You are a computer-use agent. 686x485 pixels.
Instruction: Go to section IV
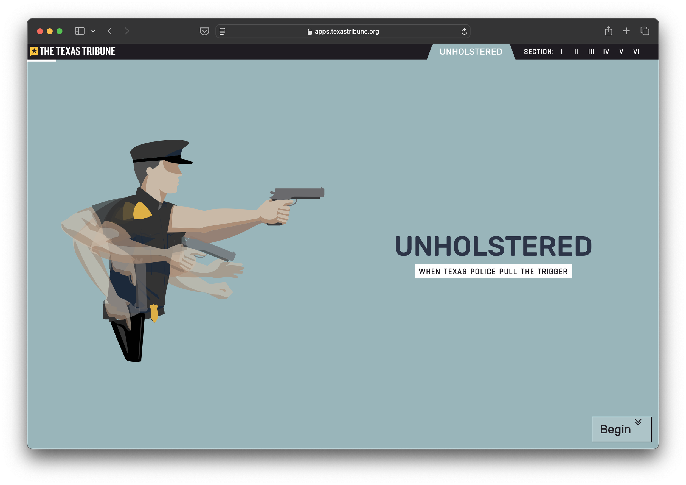click(606, 52)
